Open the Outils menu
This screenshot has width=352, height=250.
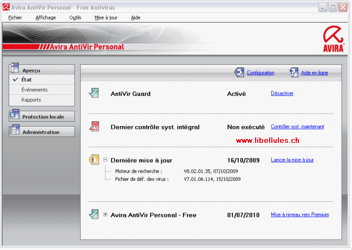click(75, 17)
